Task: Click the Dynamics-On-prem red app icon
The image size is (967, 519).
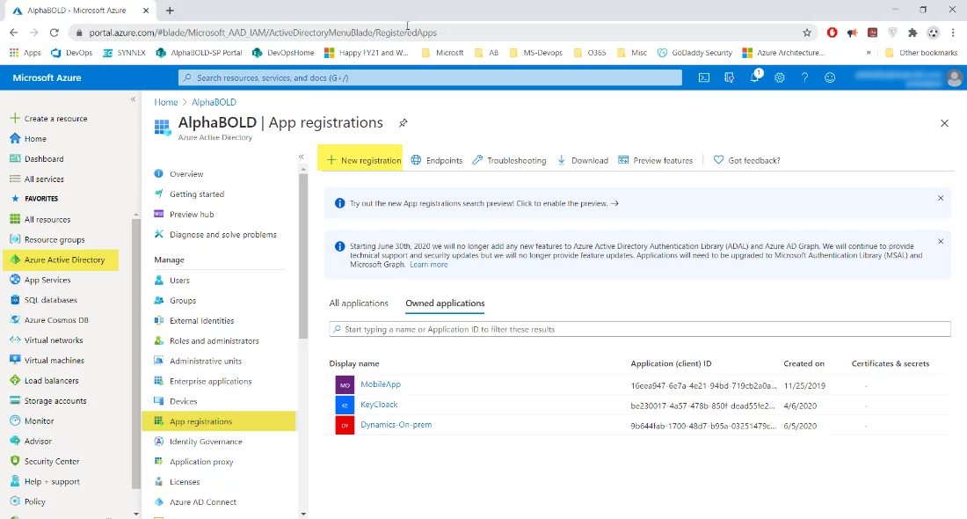Action: pos(345,425)
